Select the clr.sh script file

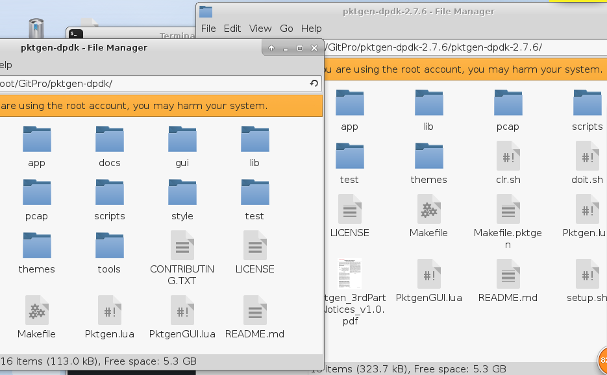(508, 156)
